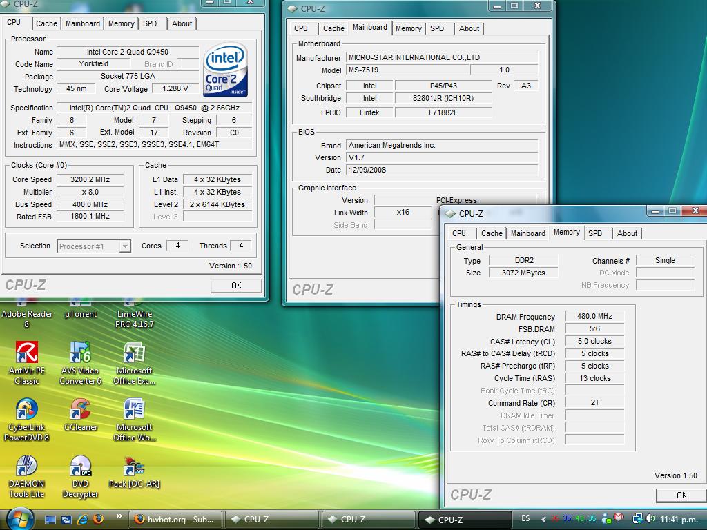This screenshot has height=530, width=707.
Task: Click the Core Speed value 3200.2 MHz
Action: click(90, 179)
